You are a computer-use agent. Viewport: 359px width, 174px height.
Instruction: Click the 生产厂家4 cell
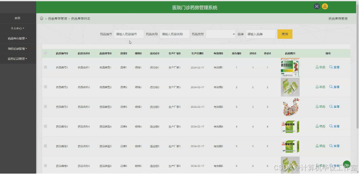(174, 126)
